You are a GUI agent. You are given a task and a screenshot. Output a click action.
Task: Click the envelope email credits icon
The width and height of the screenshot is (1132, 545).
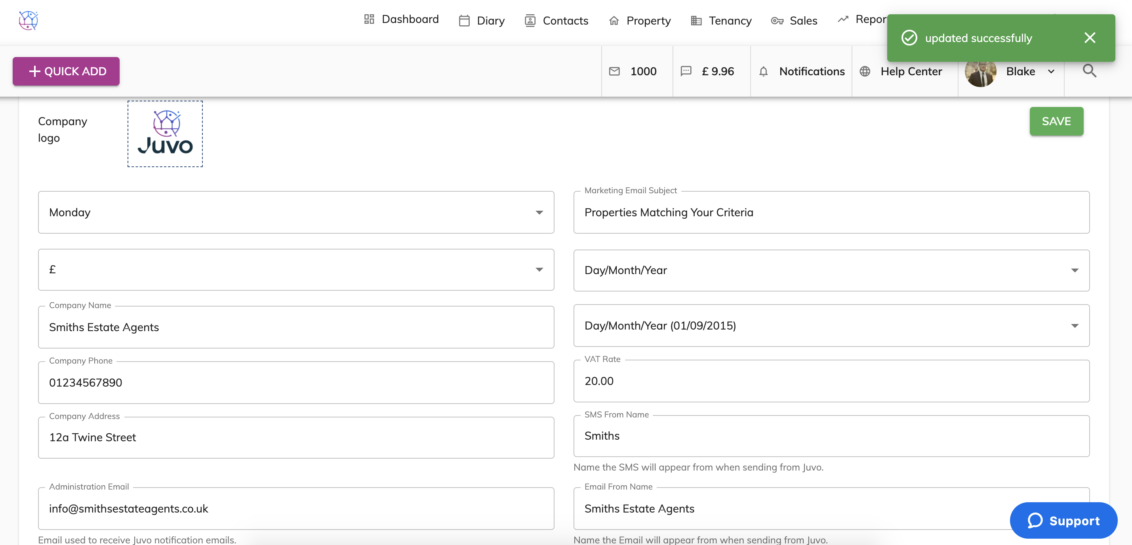click(614, 71)
